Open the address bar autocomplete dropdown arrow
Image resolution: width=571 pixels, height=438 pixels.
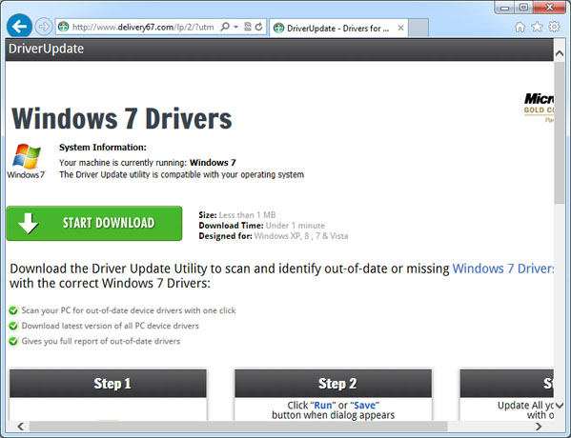[235, 27]
